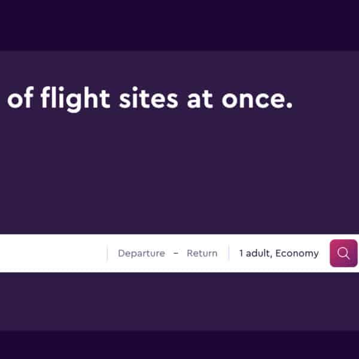Image resolution: width=359 pixels, height=359 pixels.
Task: Click the word 'Economy' in traveler selector
Action: pyautogui.click(x=297, y=254)
